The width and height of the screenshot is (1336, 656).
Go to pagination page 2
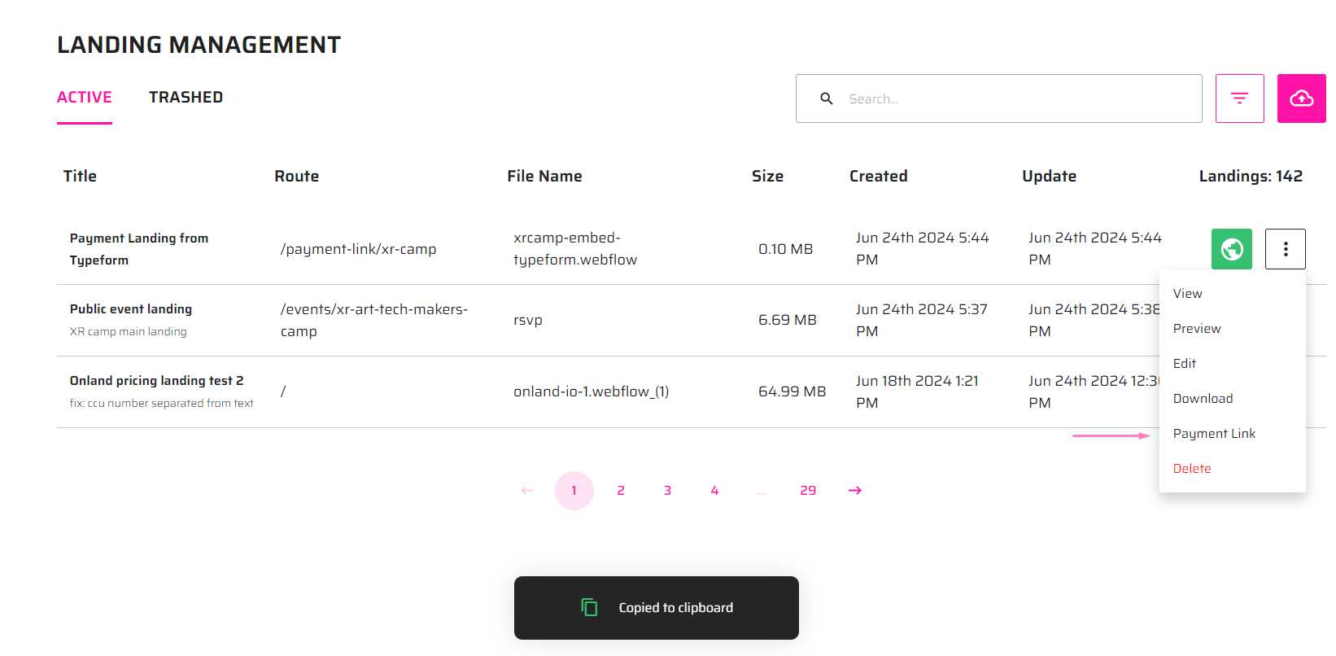tap(621, 491)
